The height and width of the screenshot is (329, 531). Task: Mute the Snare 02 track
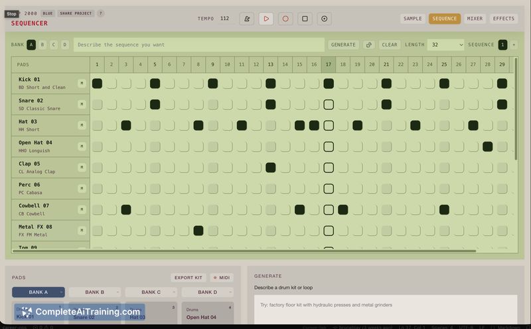tap(82, 104)
